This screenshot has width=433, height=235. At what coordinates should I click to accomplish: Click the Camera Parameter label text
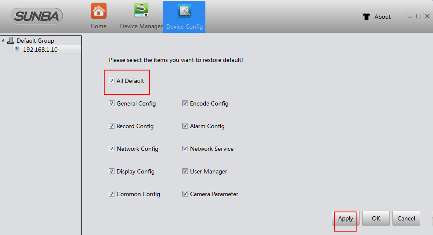[x=214, y=194]
